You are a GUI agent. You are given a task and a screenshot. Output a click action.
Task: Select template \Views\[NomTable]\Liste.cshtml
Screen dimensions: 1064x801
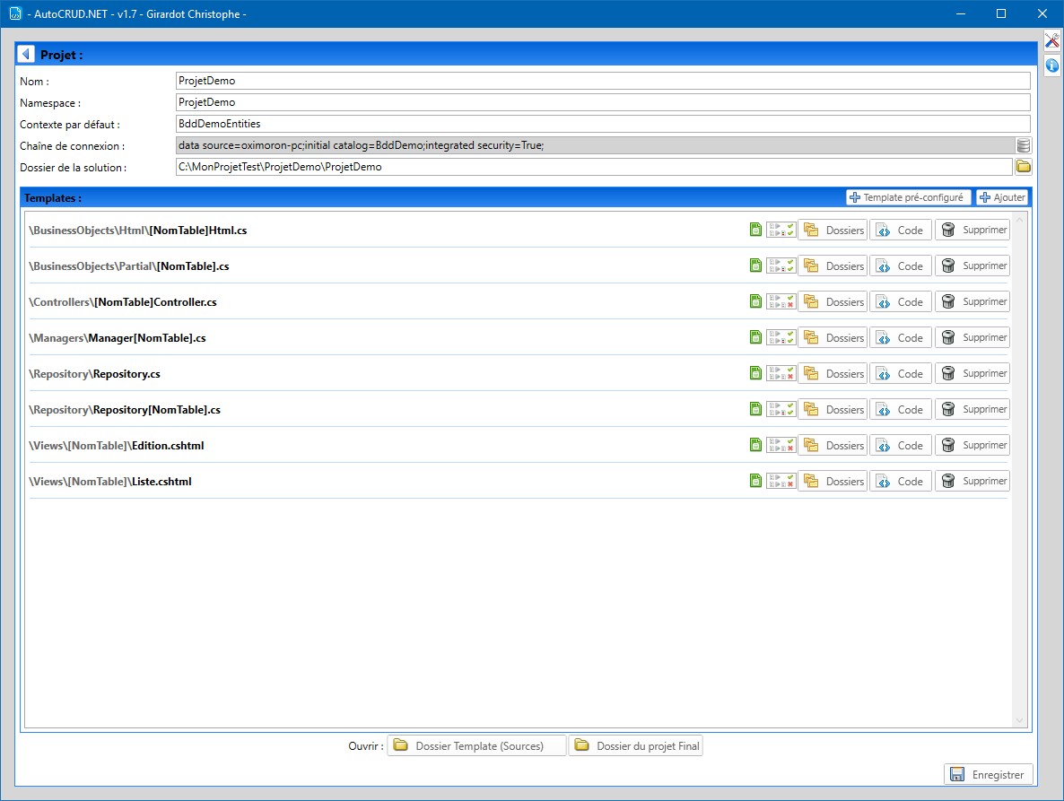point(110,483)
